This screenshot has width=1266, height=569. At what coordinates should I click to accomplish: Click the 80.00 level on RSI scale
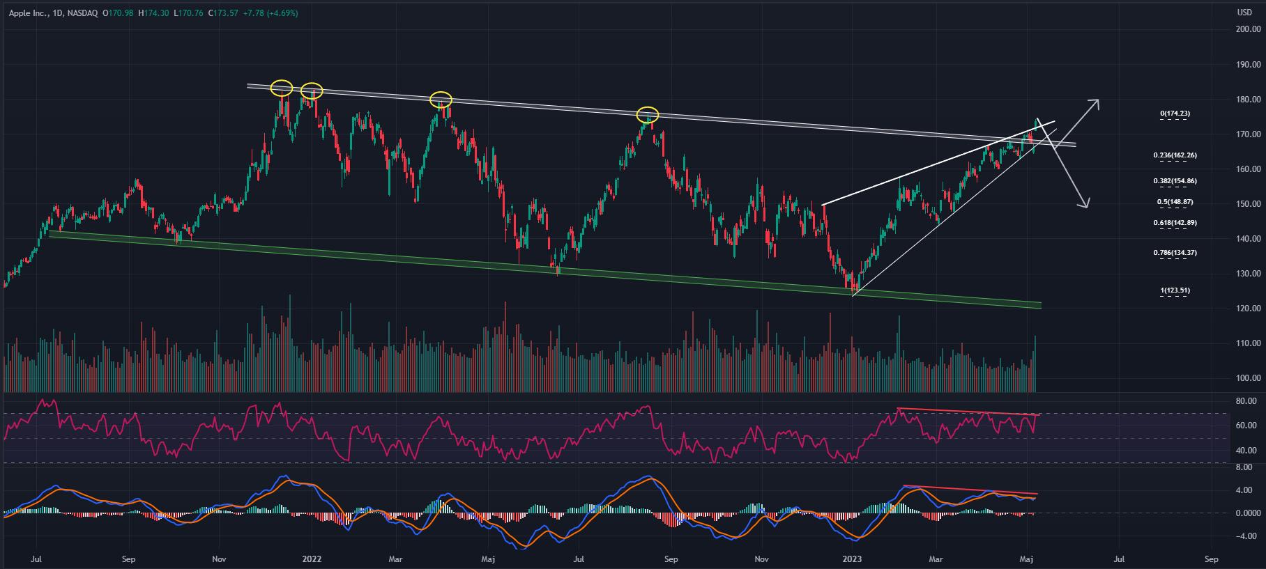tap(1246, 401)
